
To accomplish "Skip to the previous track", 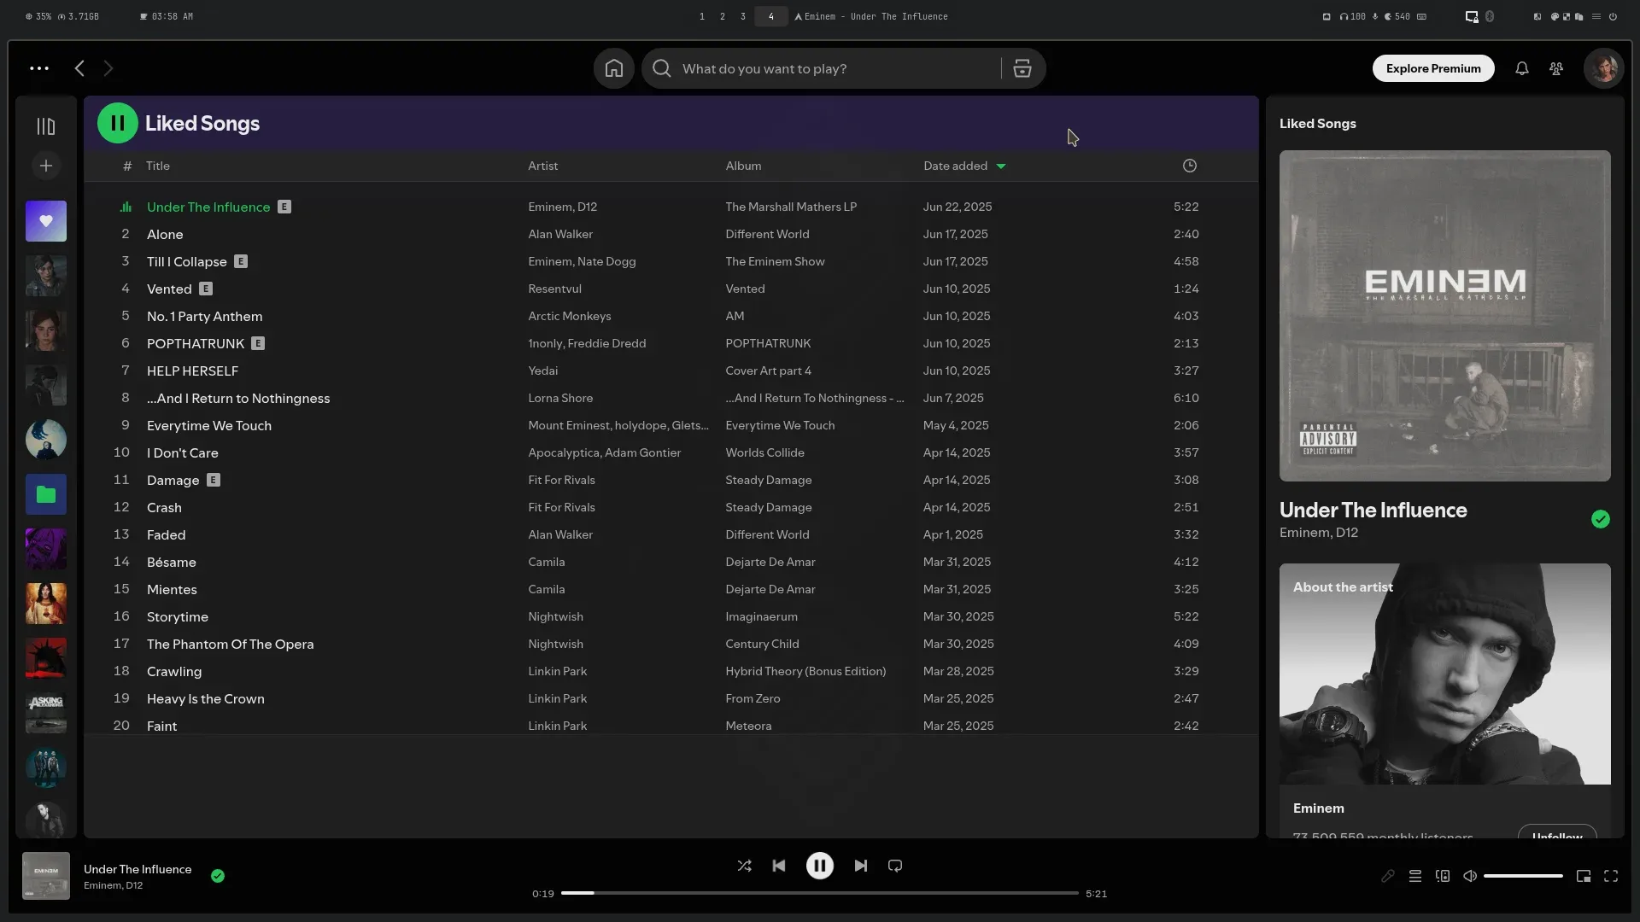I will 779,866.
